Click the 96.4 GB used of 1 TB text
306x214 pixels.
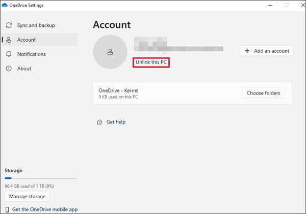(29, 186)
